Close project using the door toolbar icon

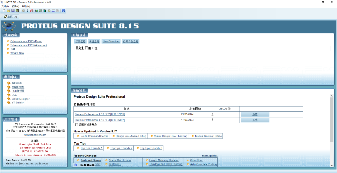coord(17,11)
